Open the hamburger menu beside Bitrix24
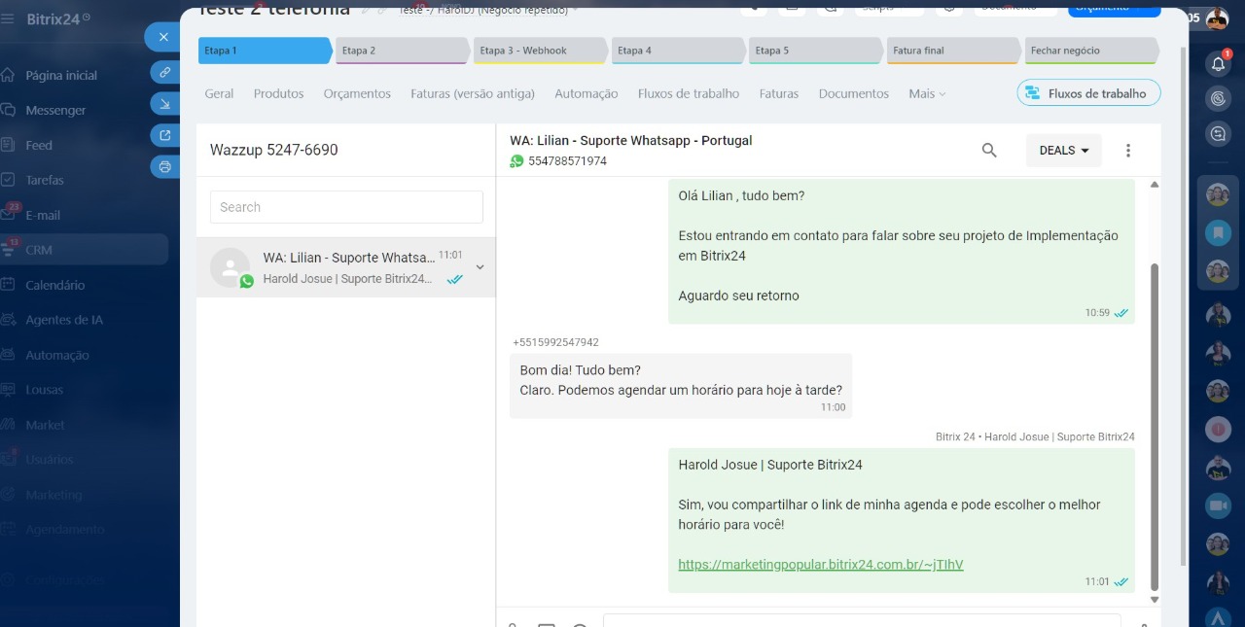The width and height of the screenshot is (1245, 627). click(9, 18)
